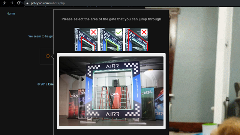Click the browser forward arrow
Viewport: 240px width, 135px height.
pos(12,3)
